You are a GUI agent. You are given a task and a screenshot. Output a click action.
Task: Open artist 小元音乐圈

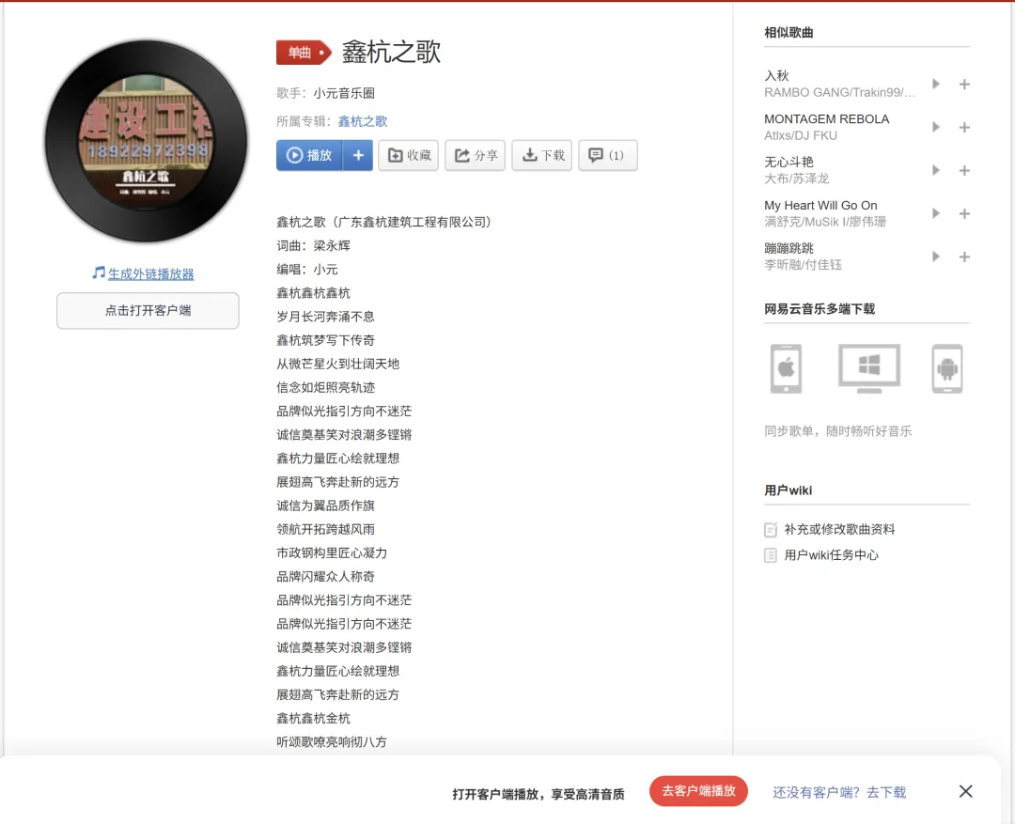344,93
